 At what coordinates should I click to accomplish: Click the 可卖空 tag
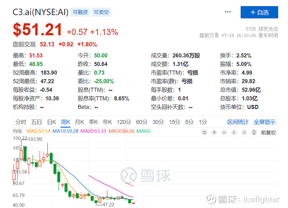[x=101, y=12]
